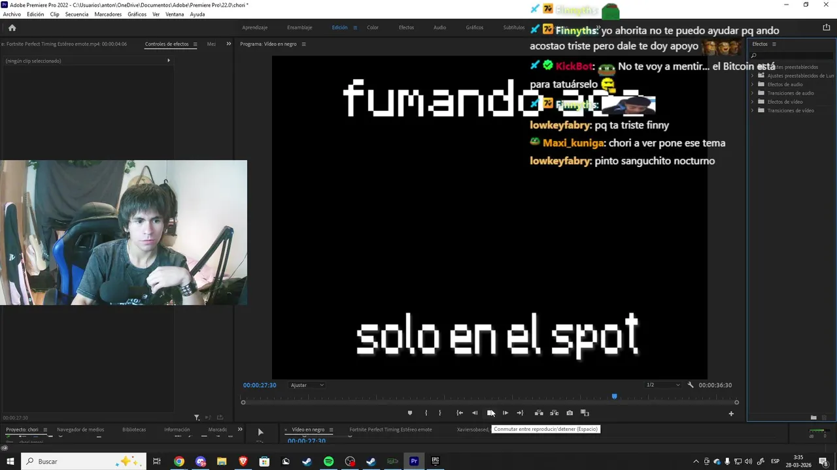Expand the Transiciones de vídeo folder

click(752, 110)
